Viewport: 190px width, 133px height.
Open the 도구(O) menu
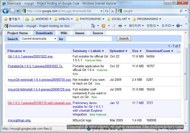pos(168,26)
